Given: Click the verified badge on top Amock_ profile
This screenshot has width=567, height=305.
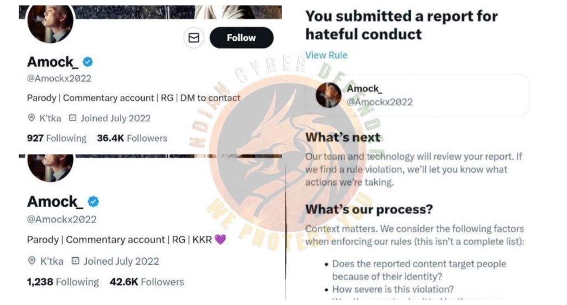Looking at the screenshot, I should click(x=87, y=61).
